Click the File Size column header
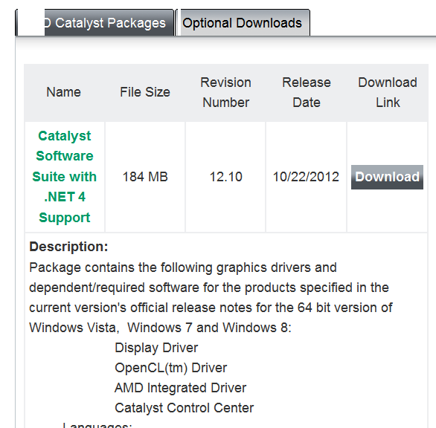 coord(145,92)
